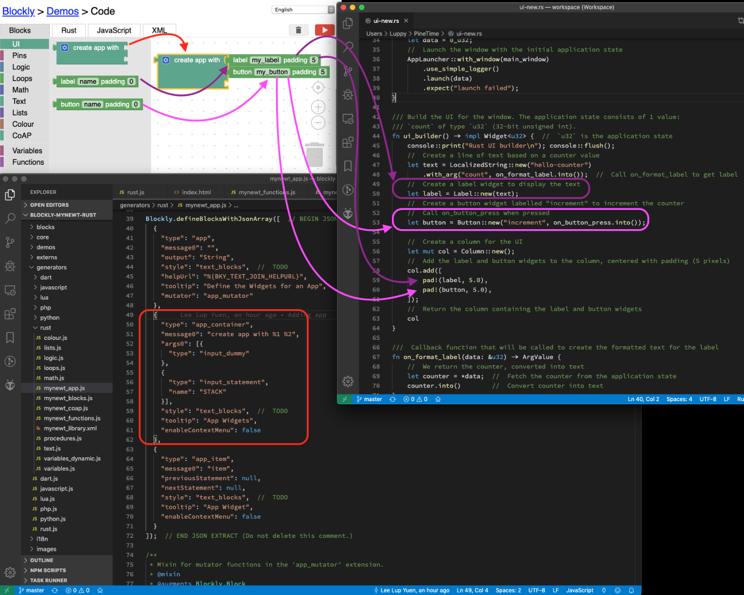The width and height of the screenshot is (744, 595).
Task: Select the Colour toolbox category
Action: pyautogui.click(x=23, y=124)
